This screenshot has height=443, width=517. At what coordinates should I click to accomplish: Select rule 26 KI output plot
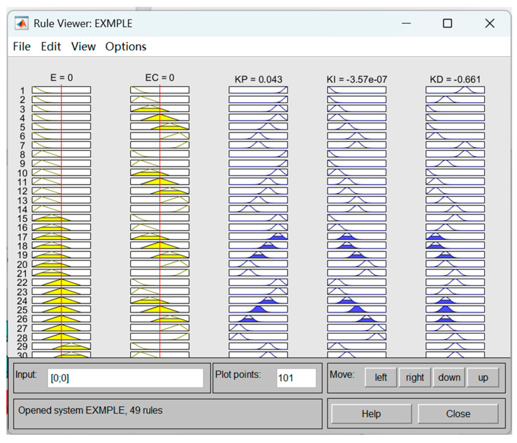[357, 319]
